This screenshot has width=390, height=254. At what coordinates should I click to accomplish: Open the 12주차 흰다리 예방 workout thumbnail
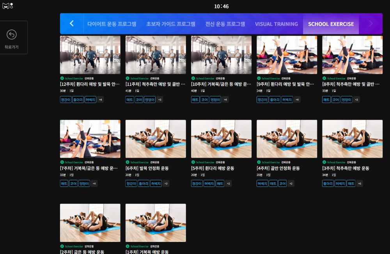point(90,55)
